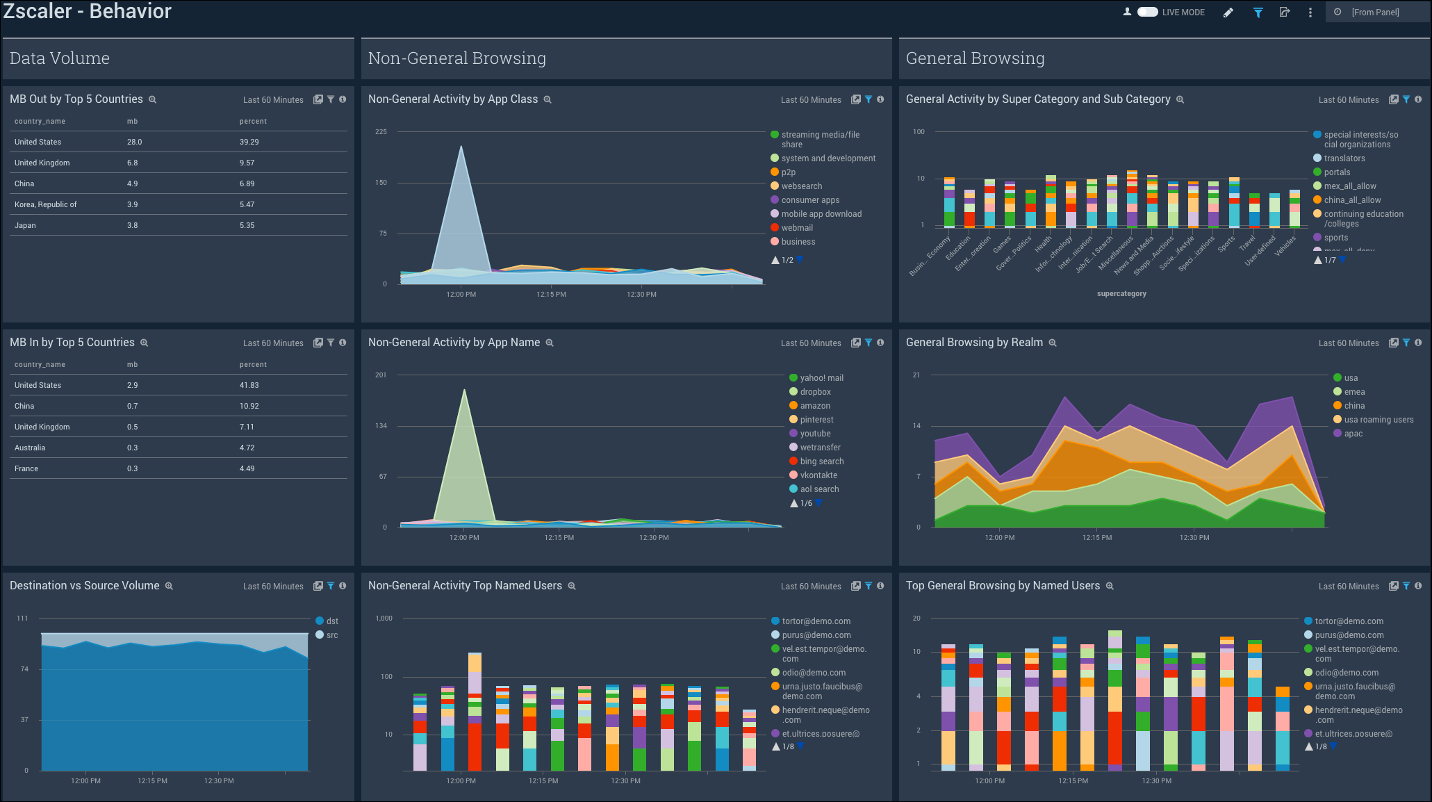Click the user profile icon in the top bar

[1127, 12]
